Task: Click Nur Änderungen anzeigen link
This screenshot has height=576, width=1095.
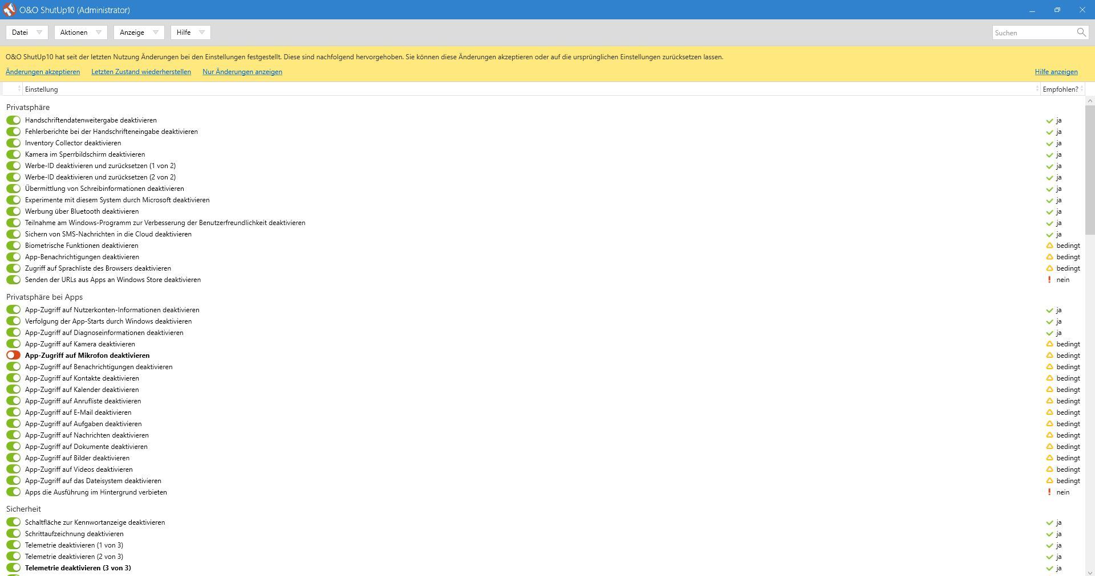Action: (242, 72)
